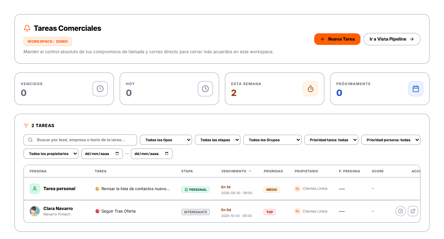Open calendar picker on the end date field
The width and height of the screenshot is (444, 239).
[x=167, y=154]
